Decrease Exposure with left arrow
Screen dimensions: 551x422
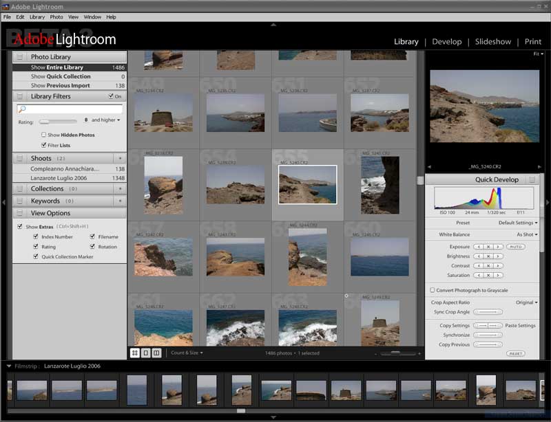[x=479, y=247]
